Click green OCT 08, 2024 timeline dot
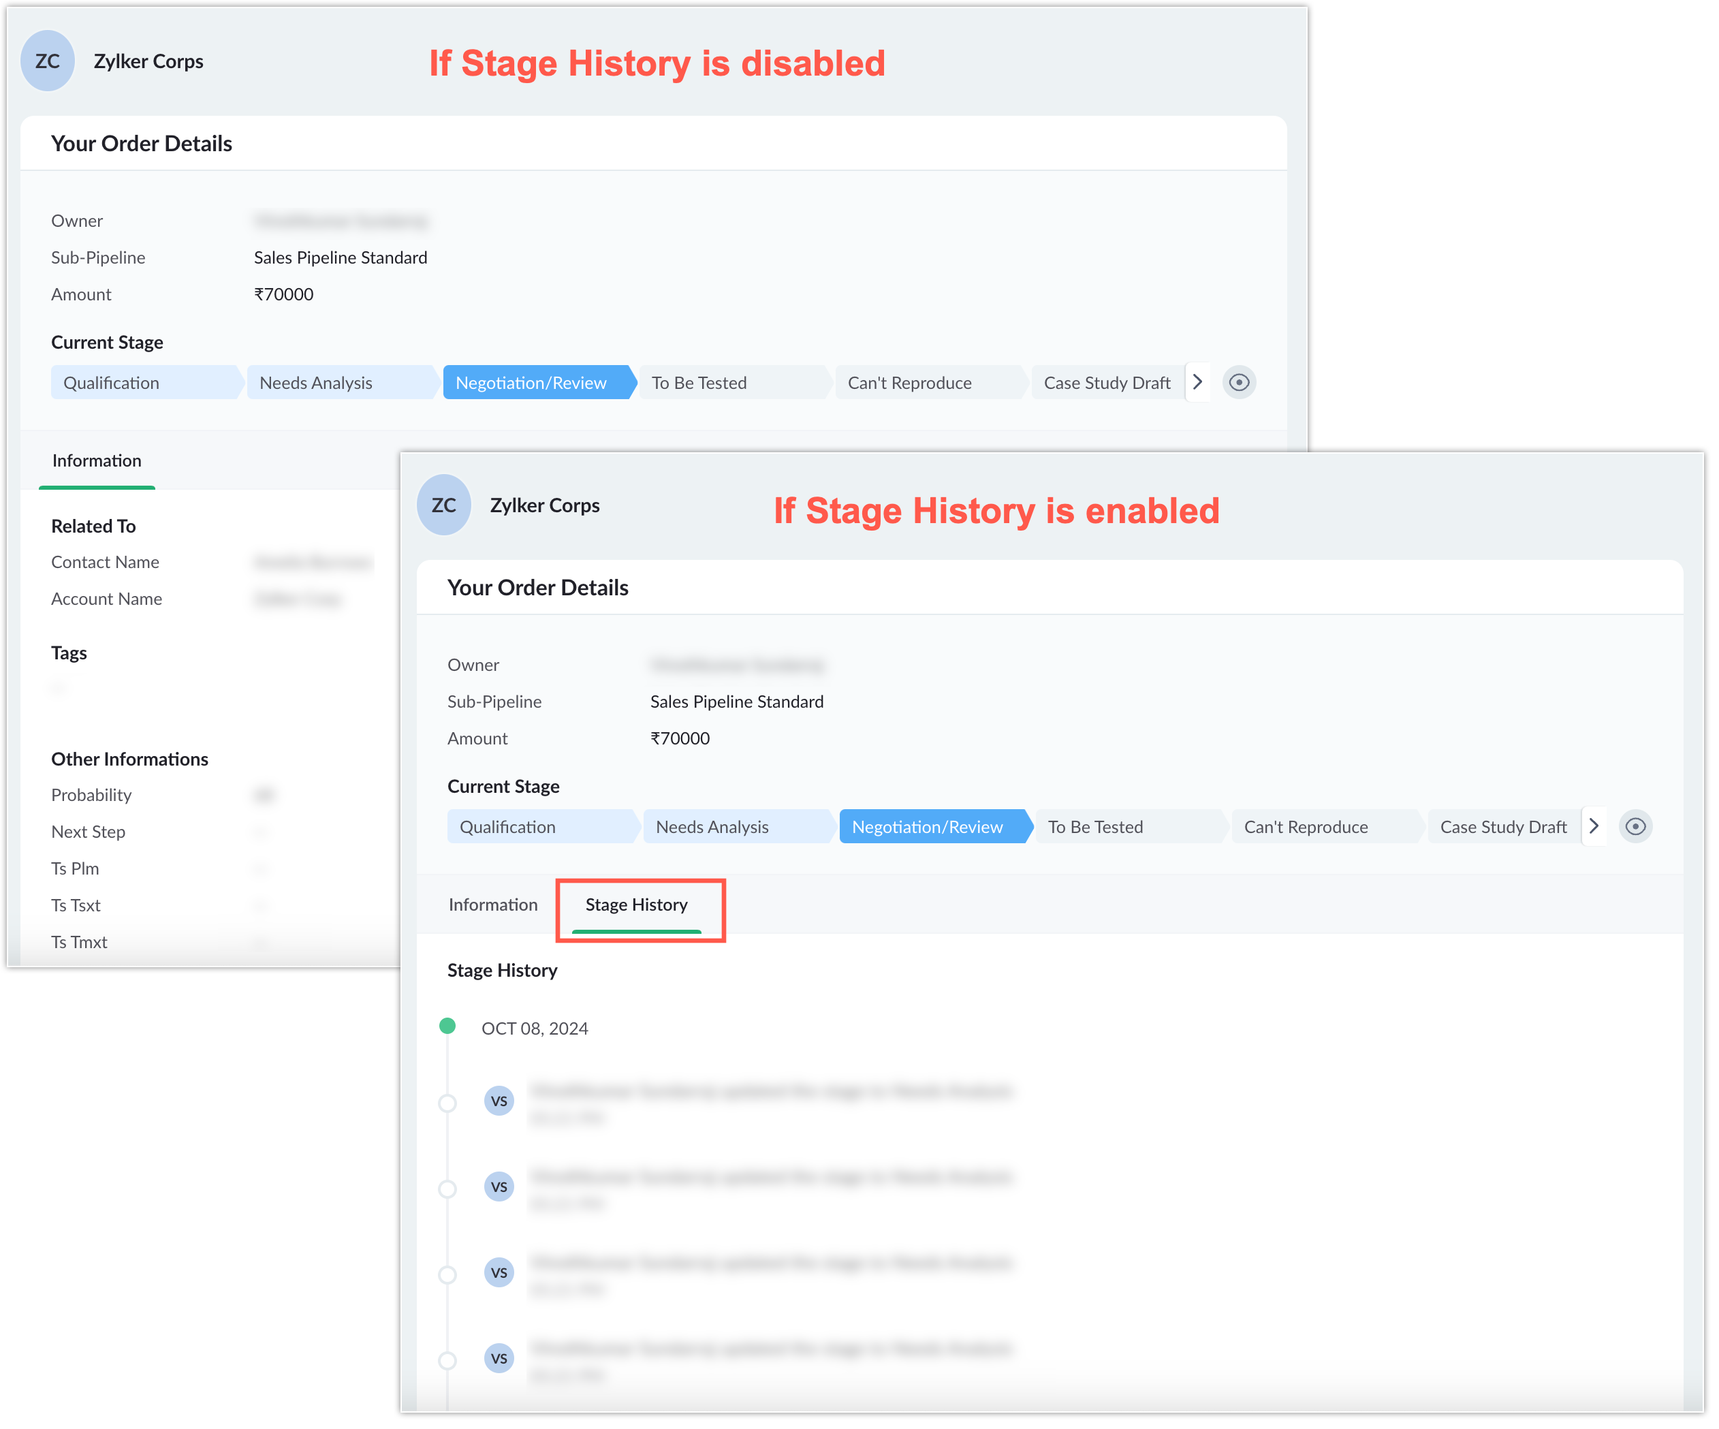This screenshot has width=1719, height=1429. pyautogui.click(x=447, y=1026)
